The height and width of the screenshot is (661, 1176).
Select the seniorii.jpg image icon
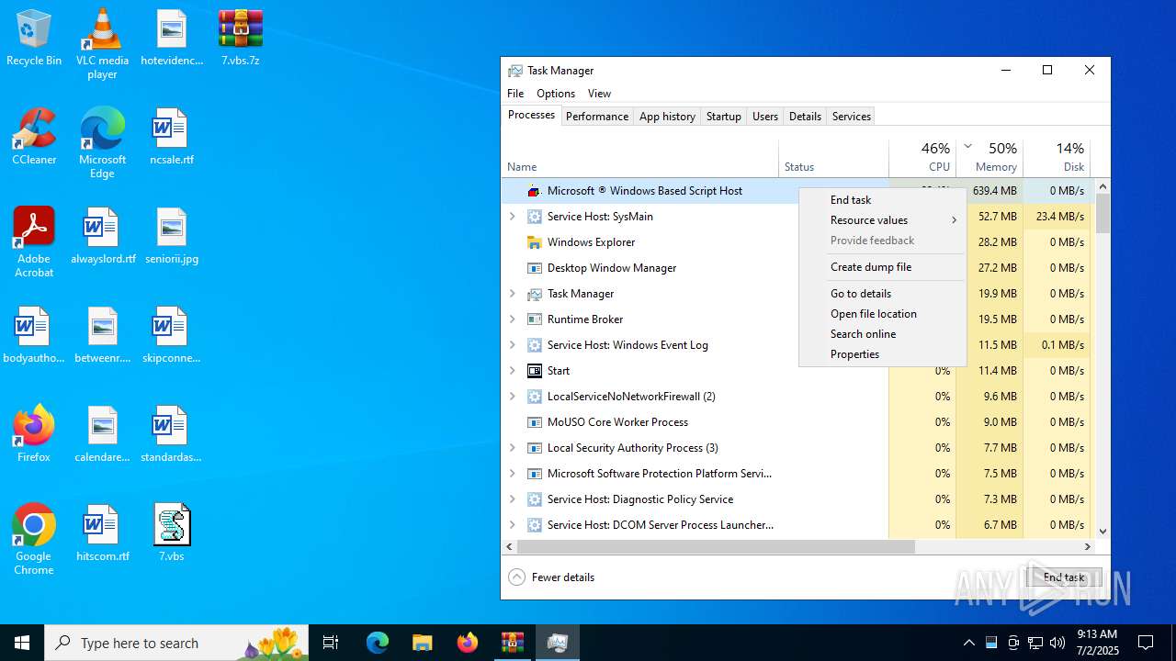pyautogui.click(x=172, y=236)
